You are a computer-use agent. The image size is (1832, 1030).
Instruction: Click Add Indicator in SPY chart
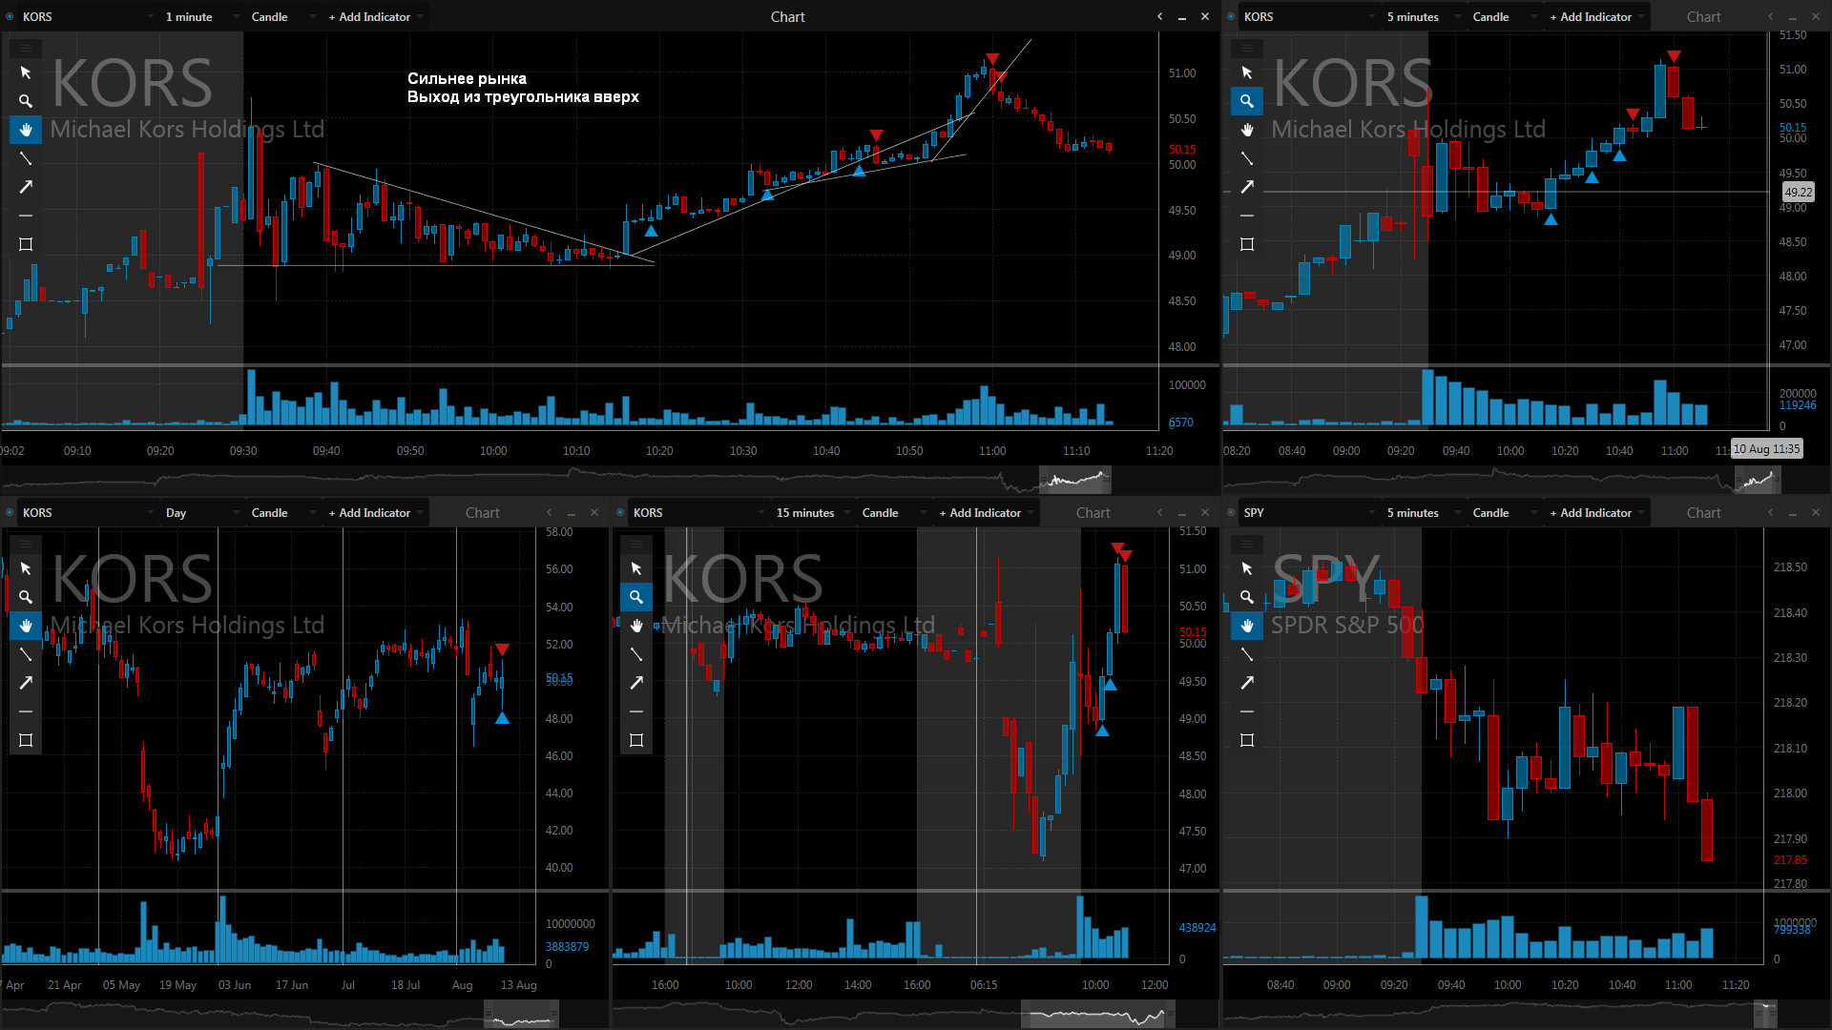(1596, 512)
